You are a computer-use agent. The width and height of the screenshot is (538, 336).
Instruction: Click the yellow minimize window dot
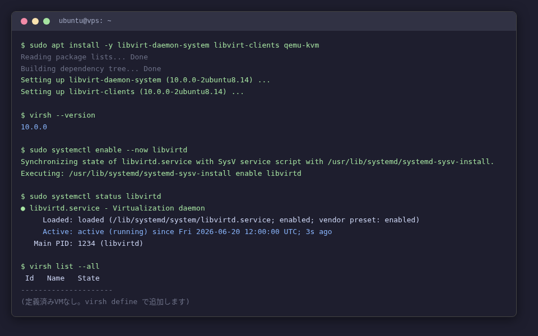click(35, 21)
